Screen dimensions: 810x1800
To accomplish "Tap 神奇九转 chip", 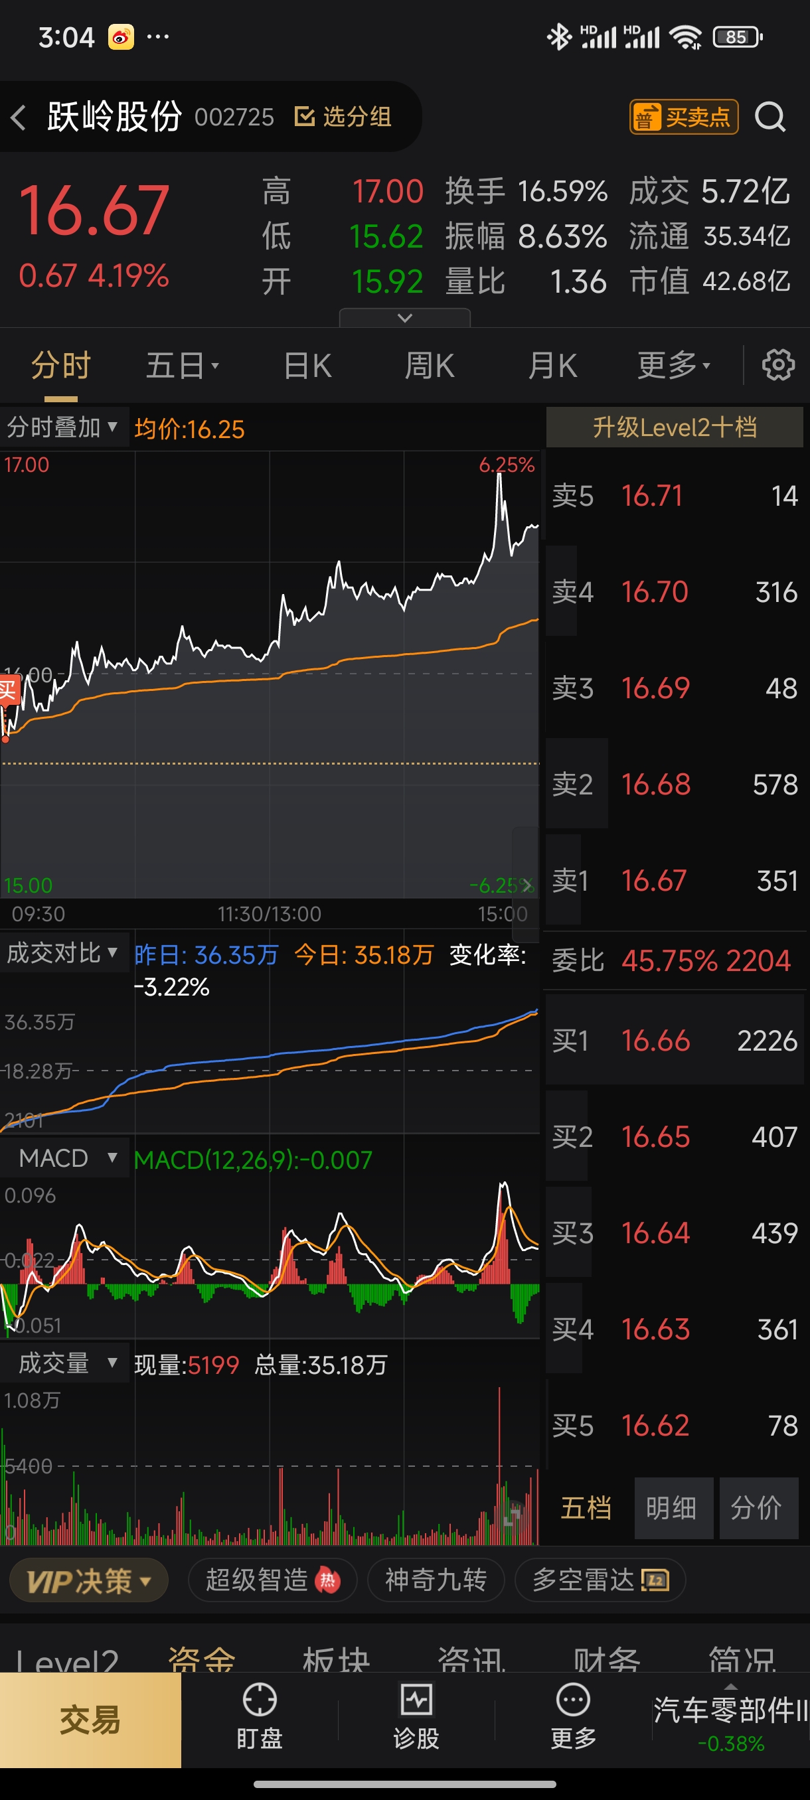I will (436, 1580).
